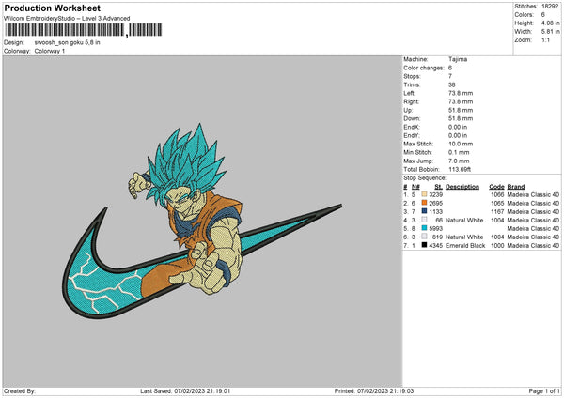Click the 'Last Saved: 07/02/2023 21:19:01' text
Viewport: 564px width, 398px height.
coord(185,390)
